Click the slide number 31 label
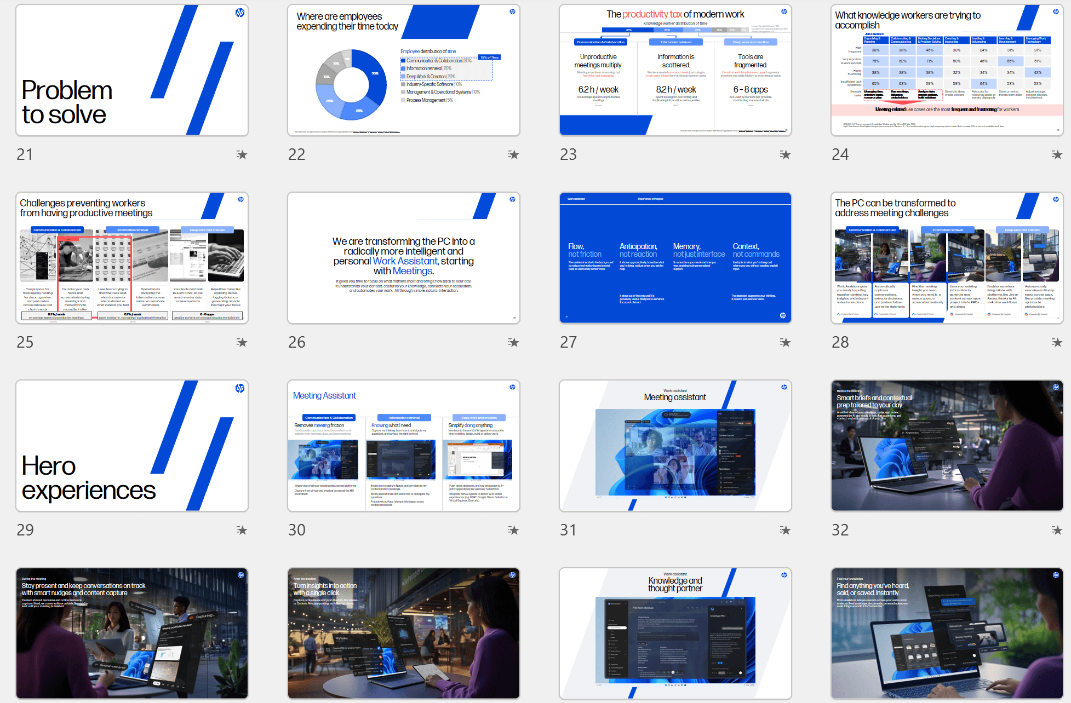Viewport: 1071px width, 703px height. click(568, 530)
